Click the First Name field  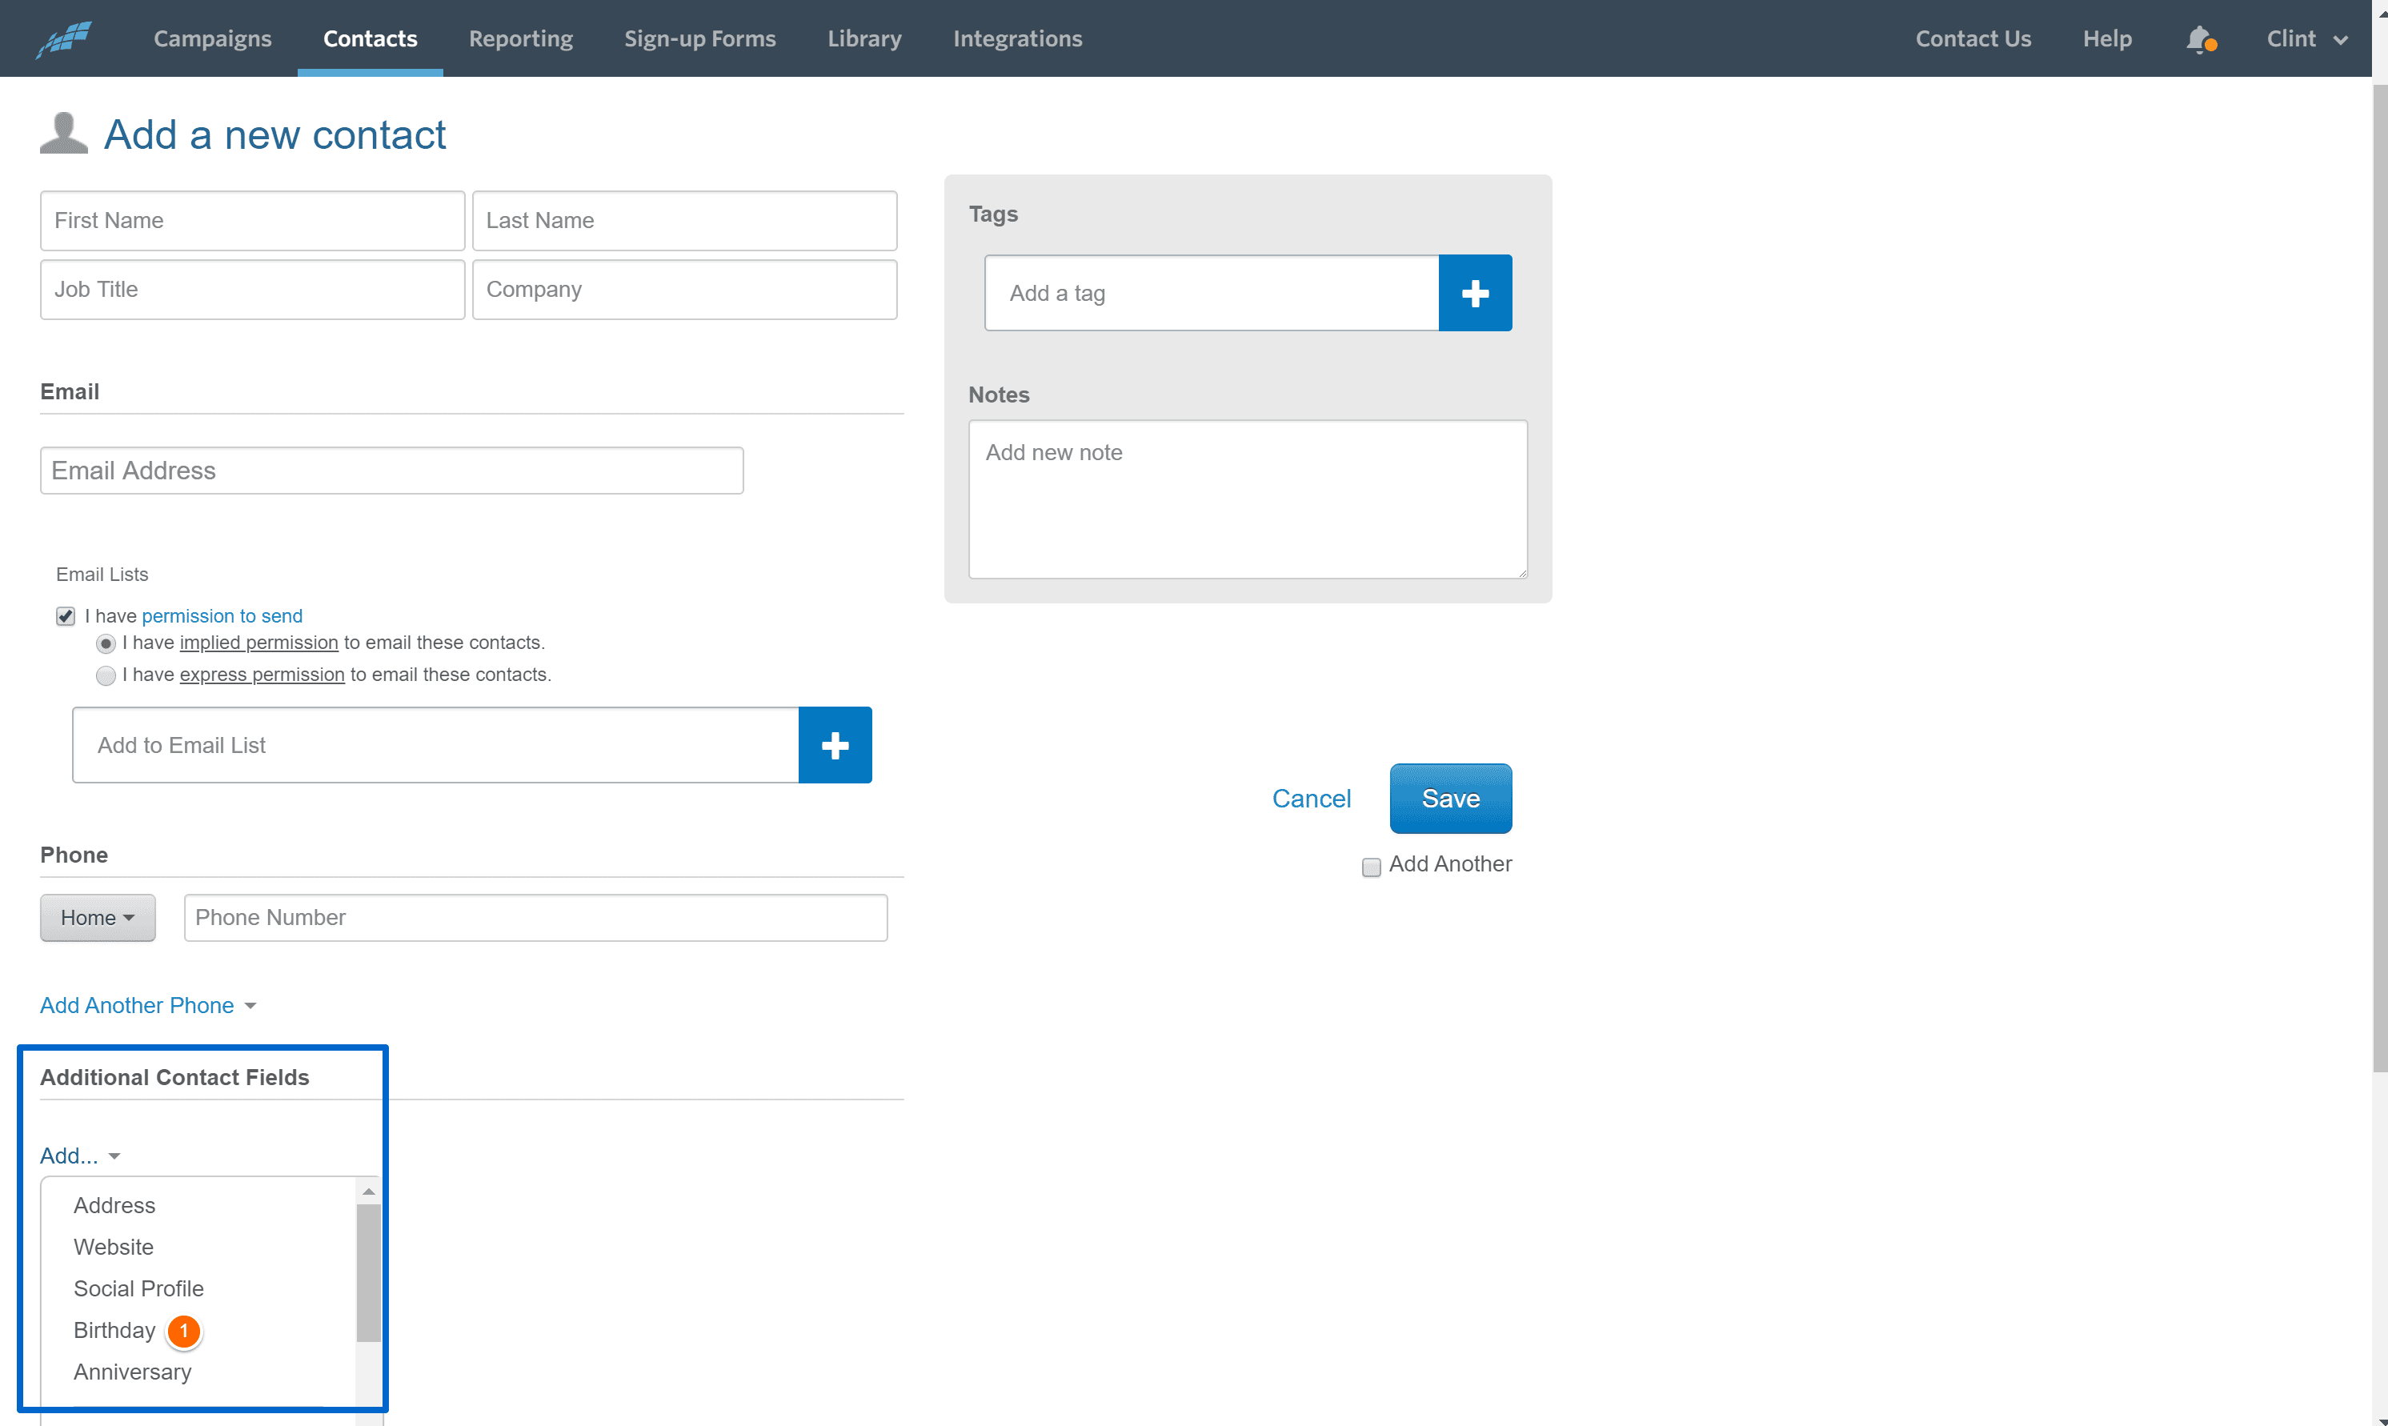(x=253, y=221)
